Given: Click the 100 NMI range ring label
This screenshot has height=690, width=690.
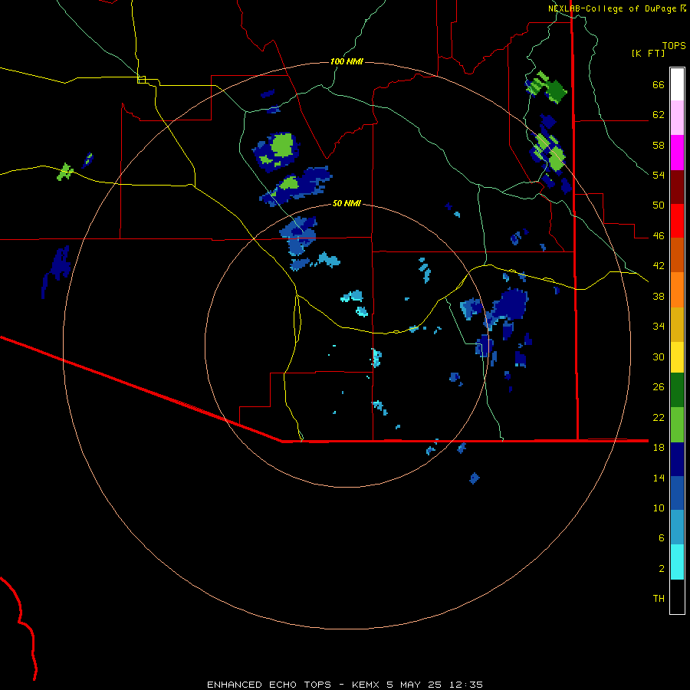Looking at the screenshot, I should [347, 61].
